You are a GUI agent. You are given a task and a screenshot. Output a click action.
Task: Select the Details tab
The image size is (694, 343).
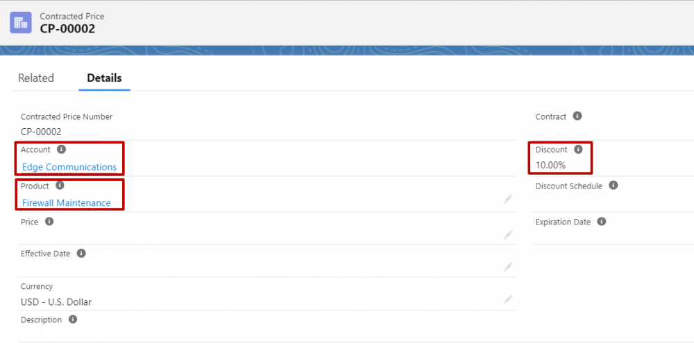pyautogui.click(x=105, y=78)
